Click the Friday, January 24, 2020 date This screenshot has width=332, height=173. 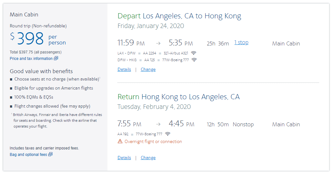click(151, 26)
